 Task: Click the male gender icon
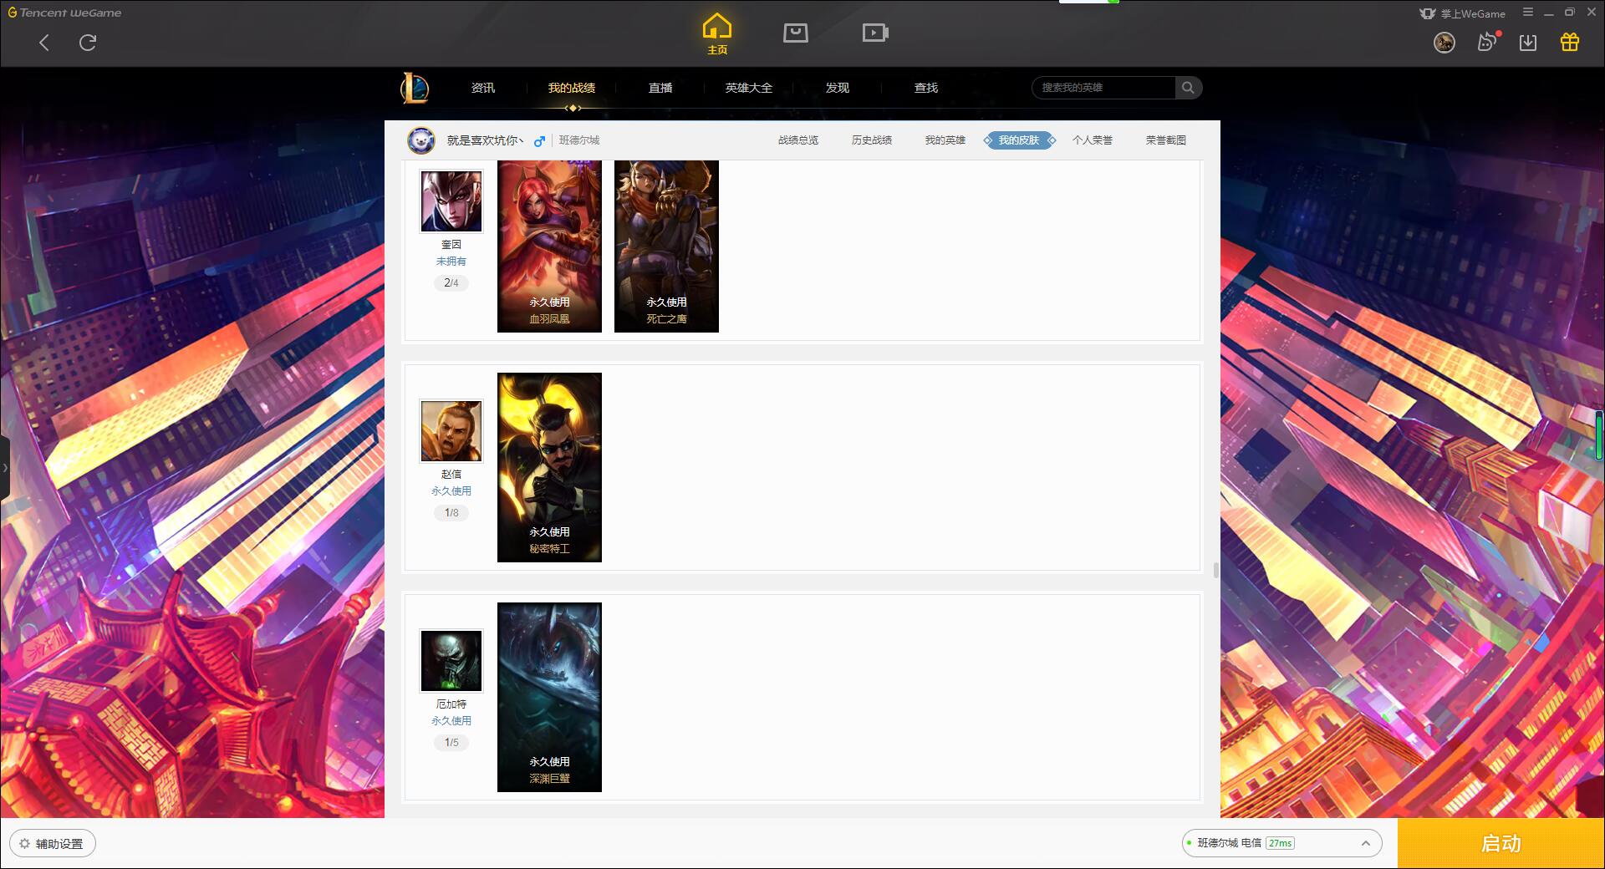[539, 141]
